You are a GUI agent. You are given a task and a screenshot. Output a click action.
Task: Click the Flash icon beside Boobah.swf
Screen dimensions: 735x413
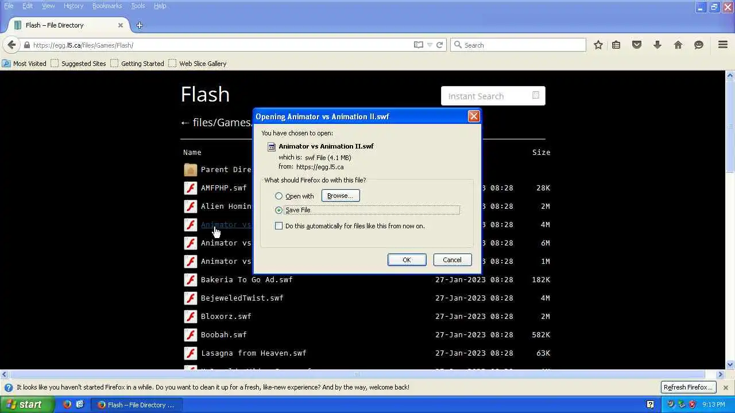click(191, 334)
